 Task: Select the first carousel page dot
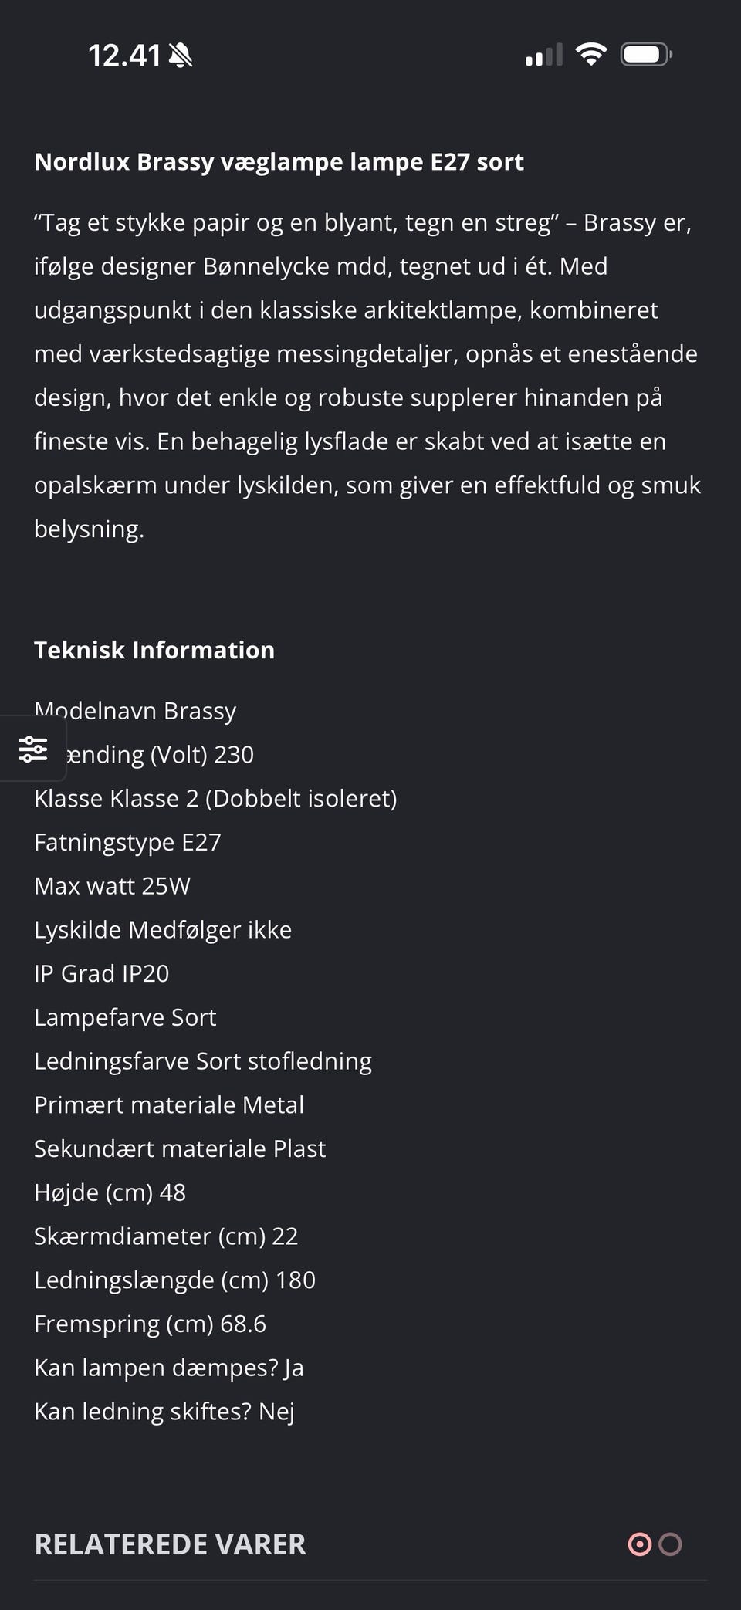(x=640, y=1544)
